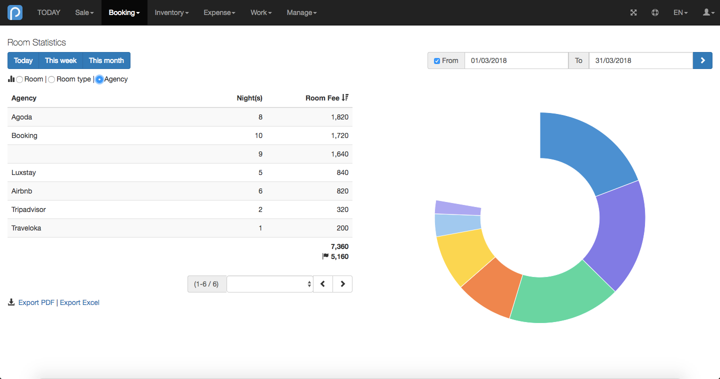Open the page selector dropdown
This screenshot has height=379, width=720.
coord(270,284)
